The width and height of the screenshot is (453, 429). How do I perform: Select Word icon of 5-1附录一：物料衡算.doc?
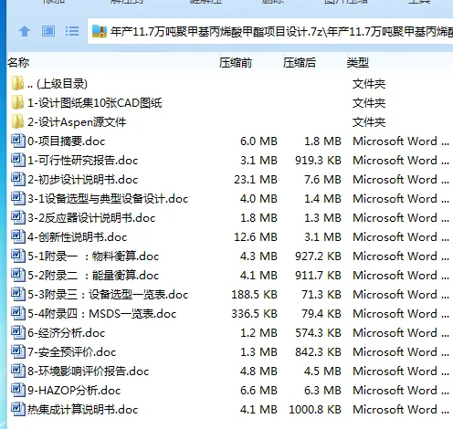click(18, 256)
